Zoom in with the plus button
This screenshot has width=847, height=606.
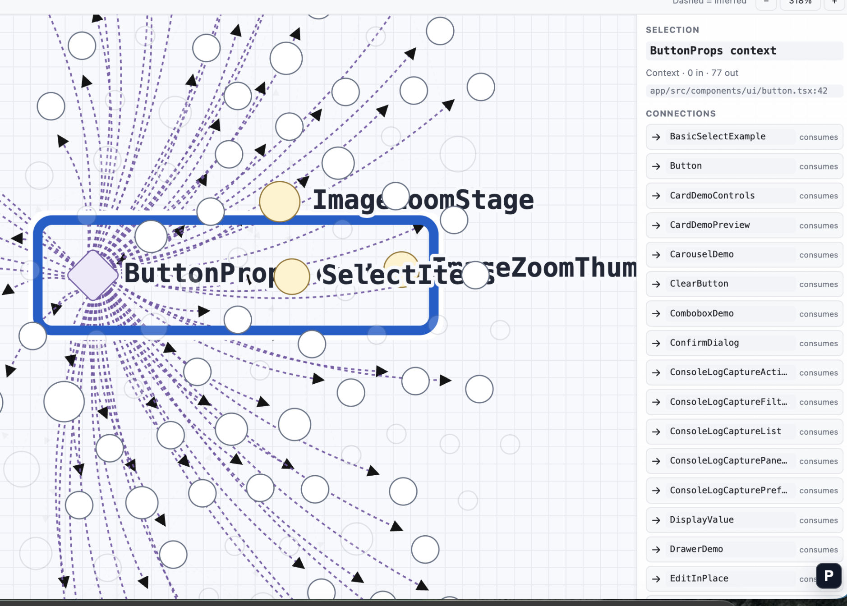click(x=834, y=3)
